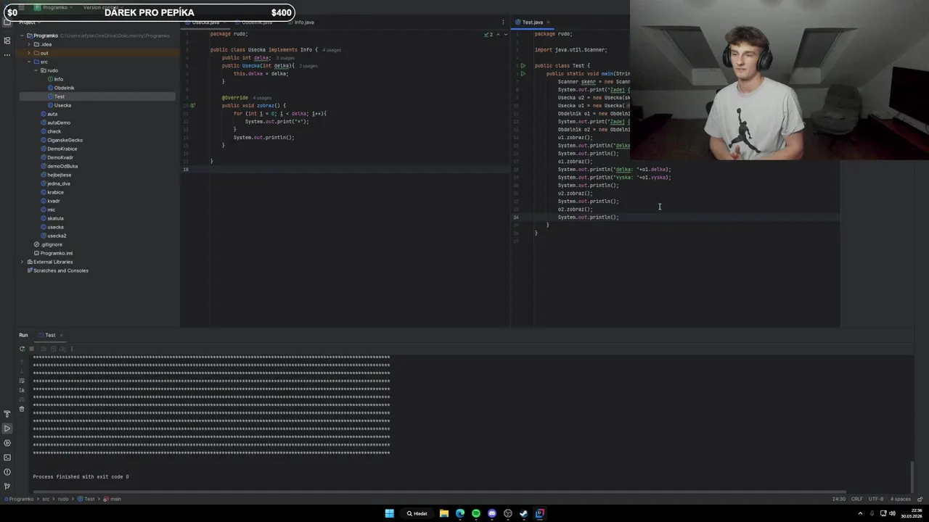The width and height of the screenshot is (929, 522).
Task: Click rudo breadcrumb in navigation bar
Action: point(64,499)
